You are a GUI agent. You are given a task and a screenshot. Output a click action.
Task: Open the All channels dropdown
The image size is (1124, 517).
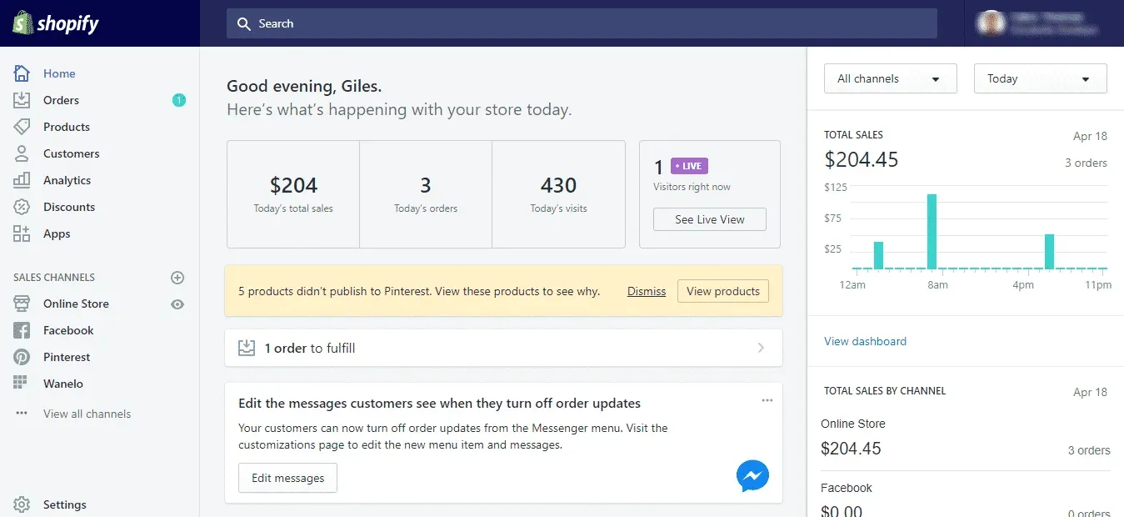tap(890, 78)
